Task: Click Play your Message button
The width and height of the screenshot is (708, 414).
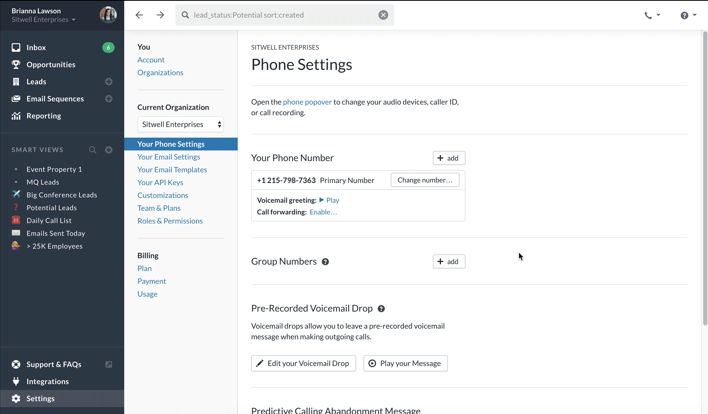Action: pyautogui.click(x=405, y=363)
